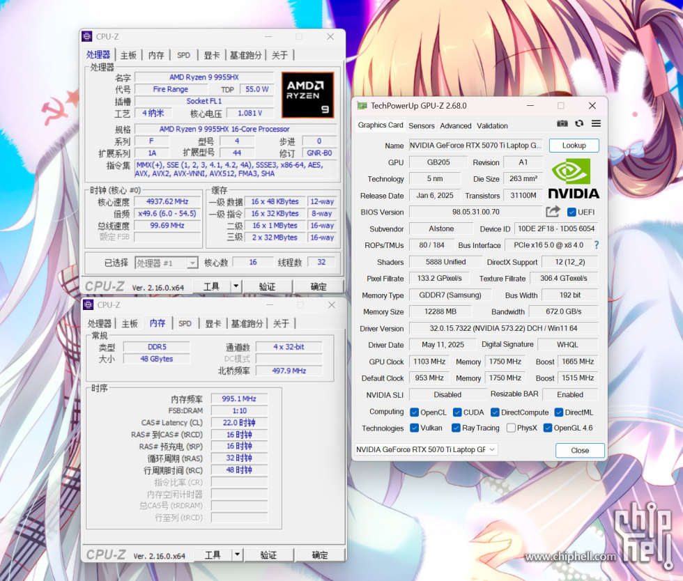The width and height of the screenshot is (683, 581).
Task: Toggle the DirectCompute checkbox
Action: pyautogui.click(x=495, y=412)
